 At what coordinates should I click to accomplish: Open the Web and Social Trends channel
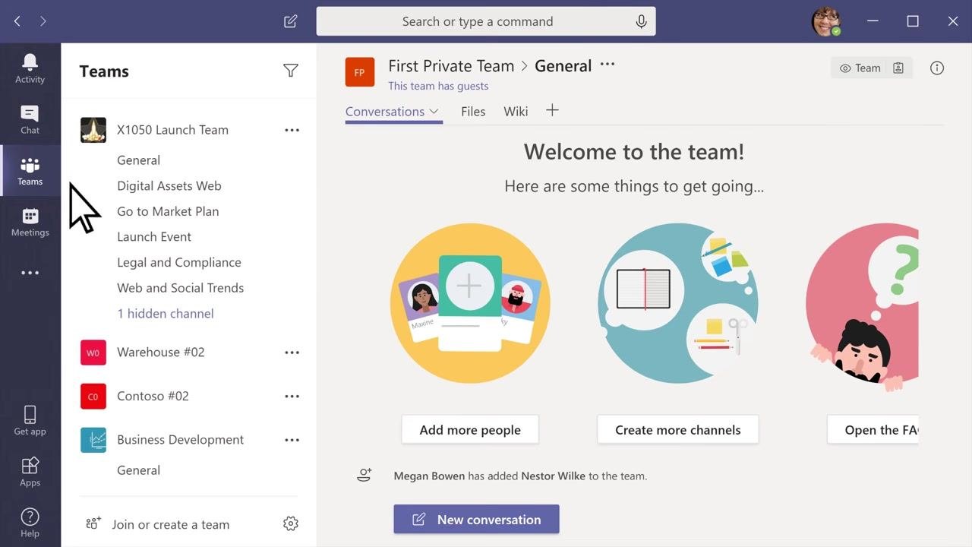[x=181, y=288]
